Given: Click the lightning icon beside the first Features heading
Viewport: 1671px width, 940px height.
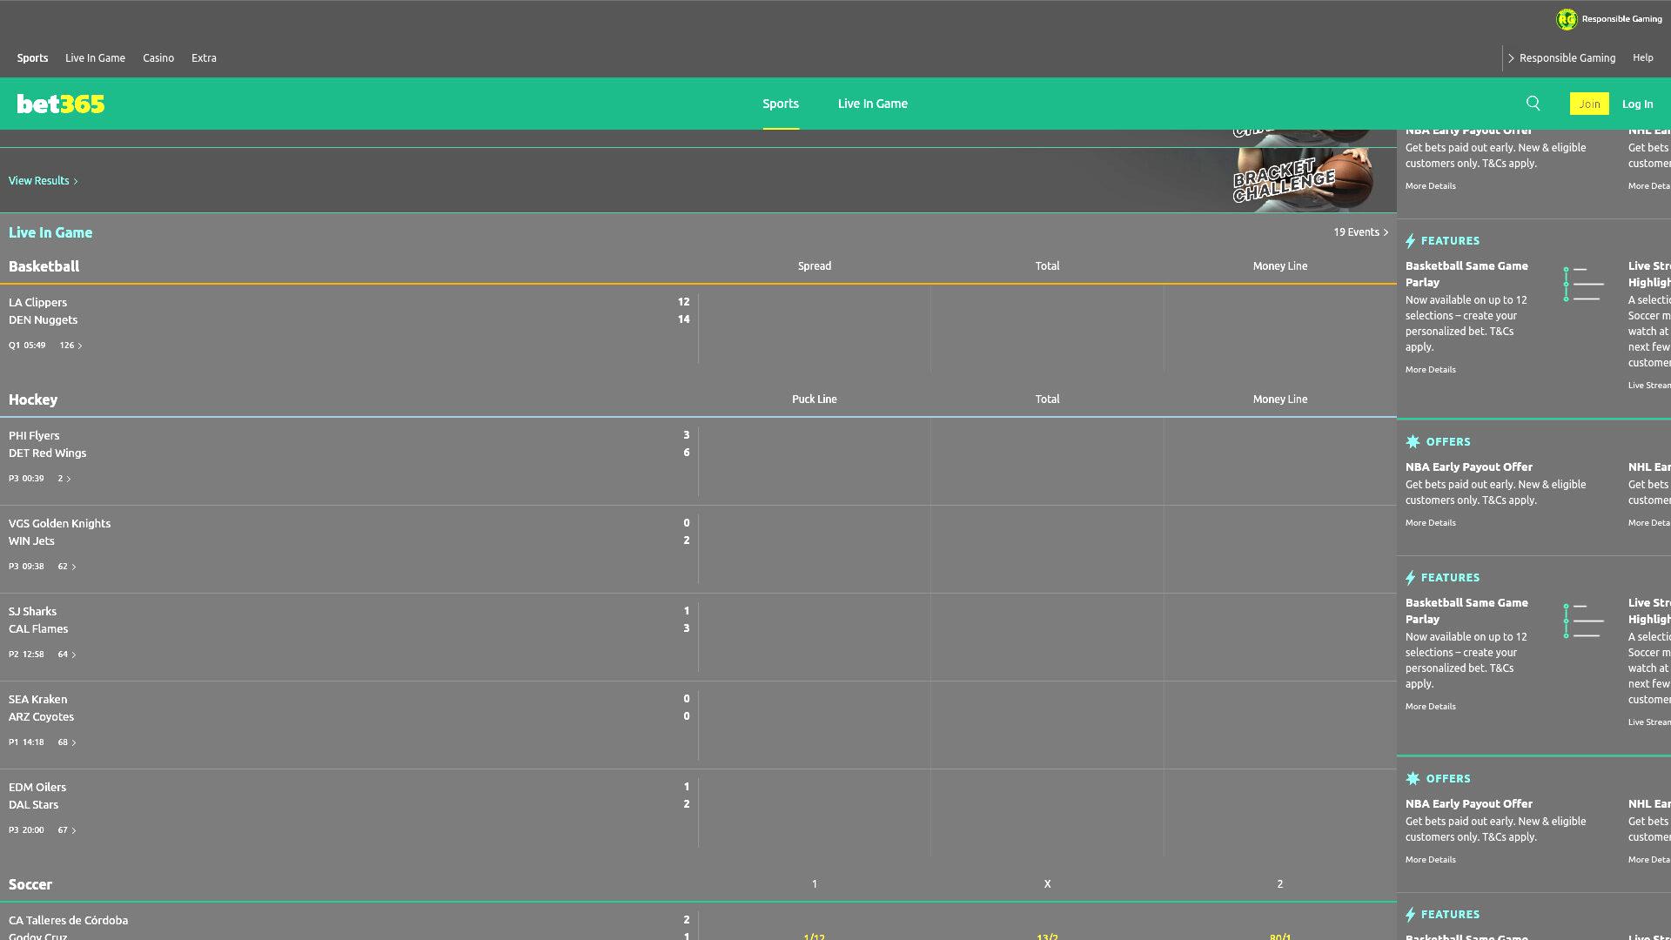Looking at the screenshot, I should pos(1411,241).
